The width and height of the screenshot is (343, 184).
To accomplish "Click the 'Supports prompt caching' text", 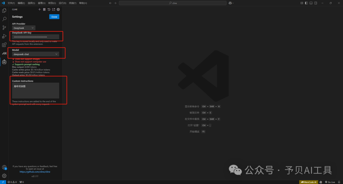I will [27, 64].
